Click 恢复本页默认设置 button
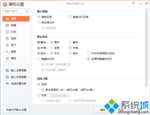Image resolution: width=150 pixels, height=115 pixels. point(16,110)
